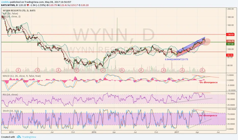This screenshot has height=140, width=238.
Task: Click the TradingView link beside Created with
Action: [x=29, y=137]
